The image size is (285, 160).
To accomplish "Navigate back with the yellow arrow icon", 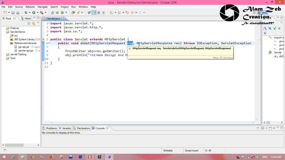I will 132,12.
